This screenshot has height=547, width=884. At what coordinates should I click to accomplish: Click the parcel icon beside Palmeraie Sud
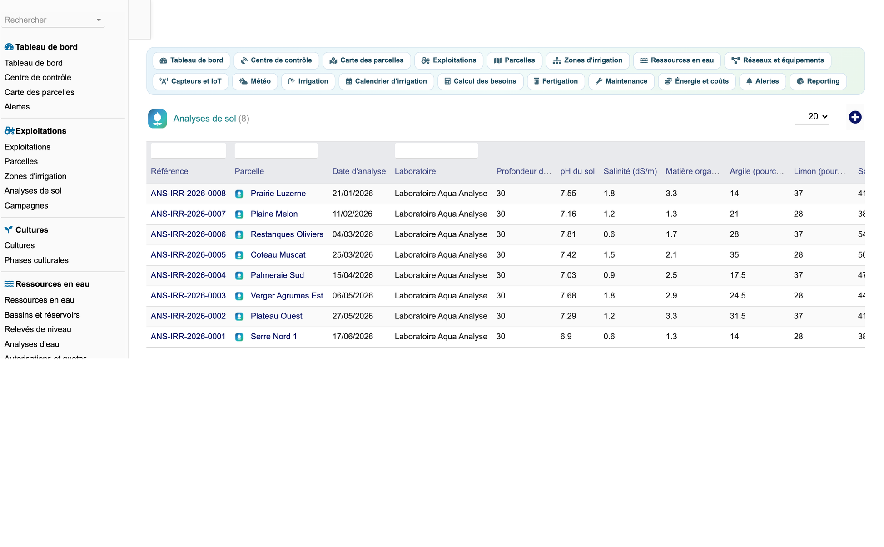(x=239, y=276)
